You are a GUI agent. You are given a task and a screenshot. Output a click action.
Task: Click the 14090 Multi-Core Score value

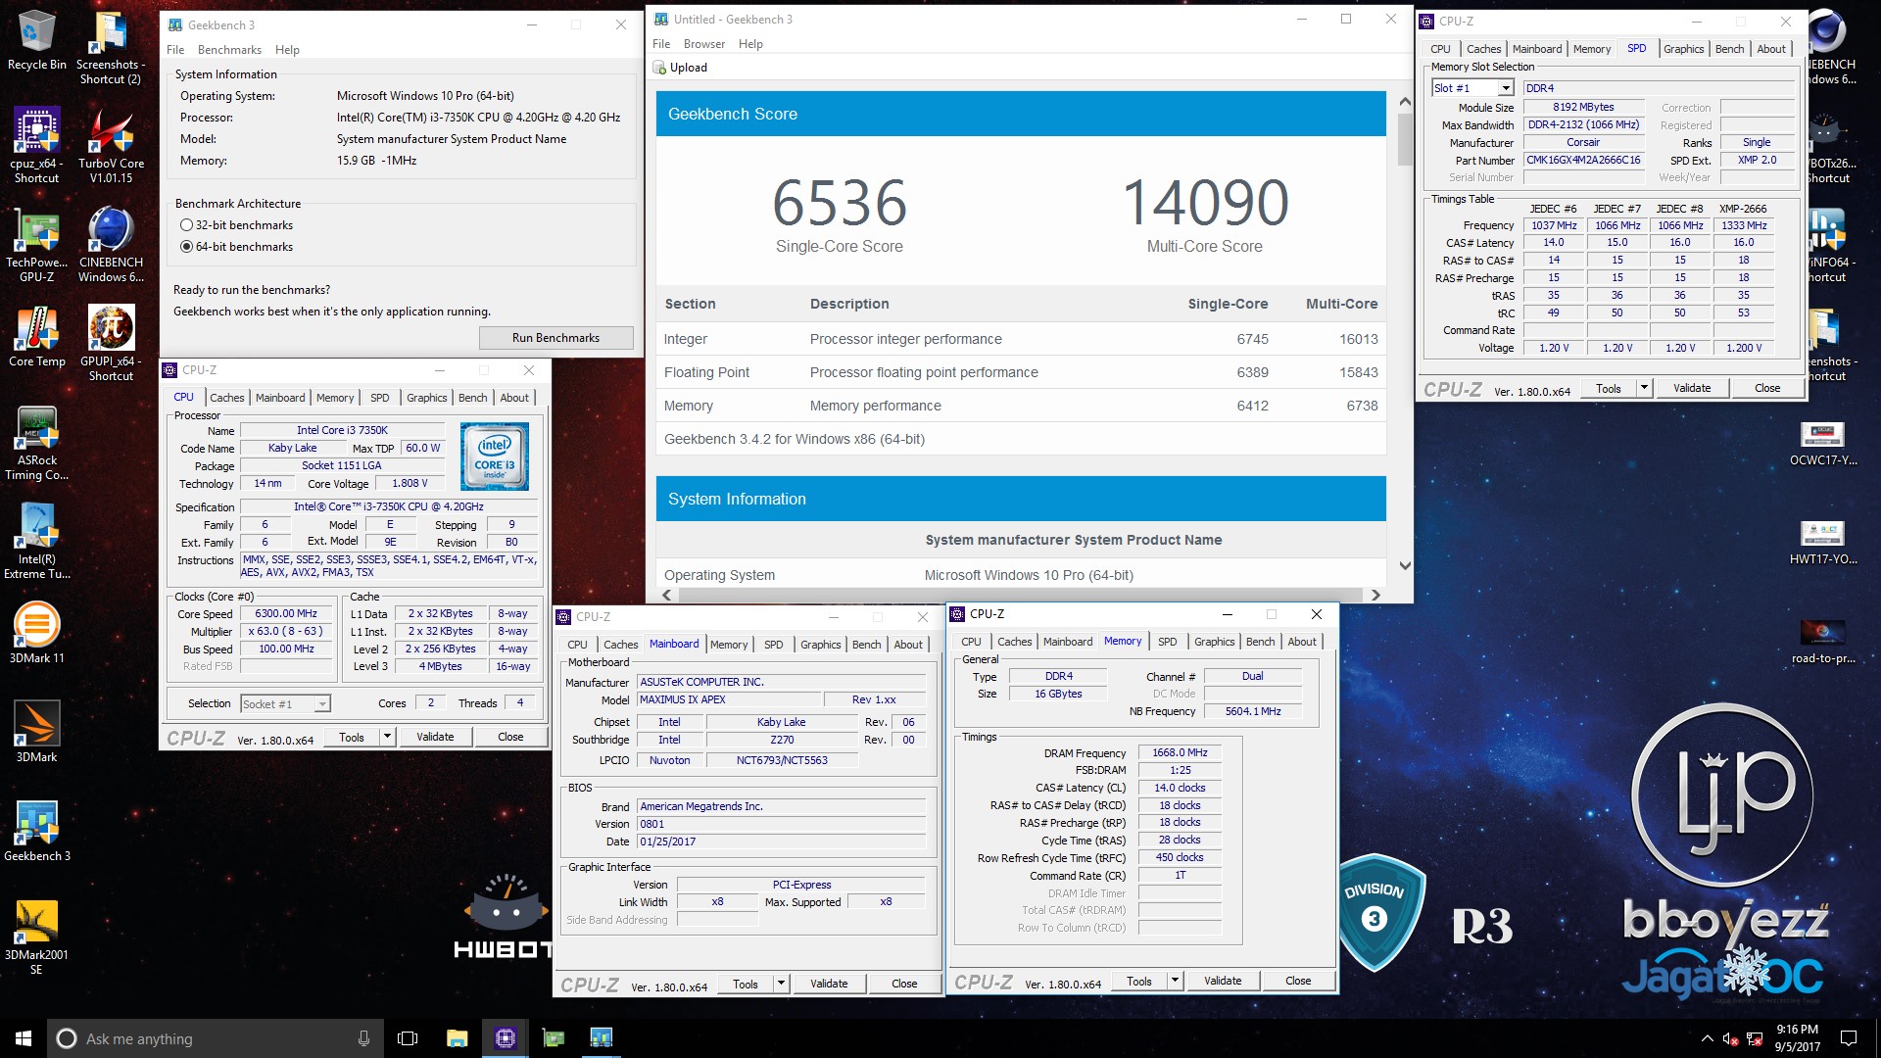click(x=1205, y=203)
